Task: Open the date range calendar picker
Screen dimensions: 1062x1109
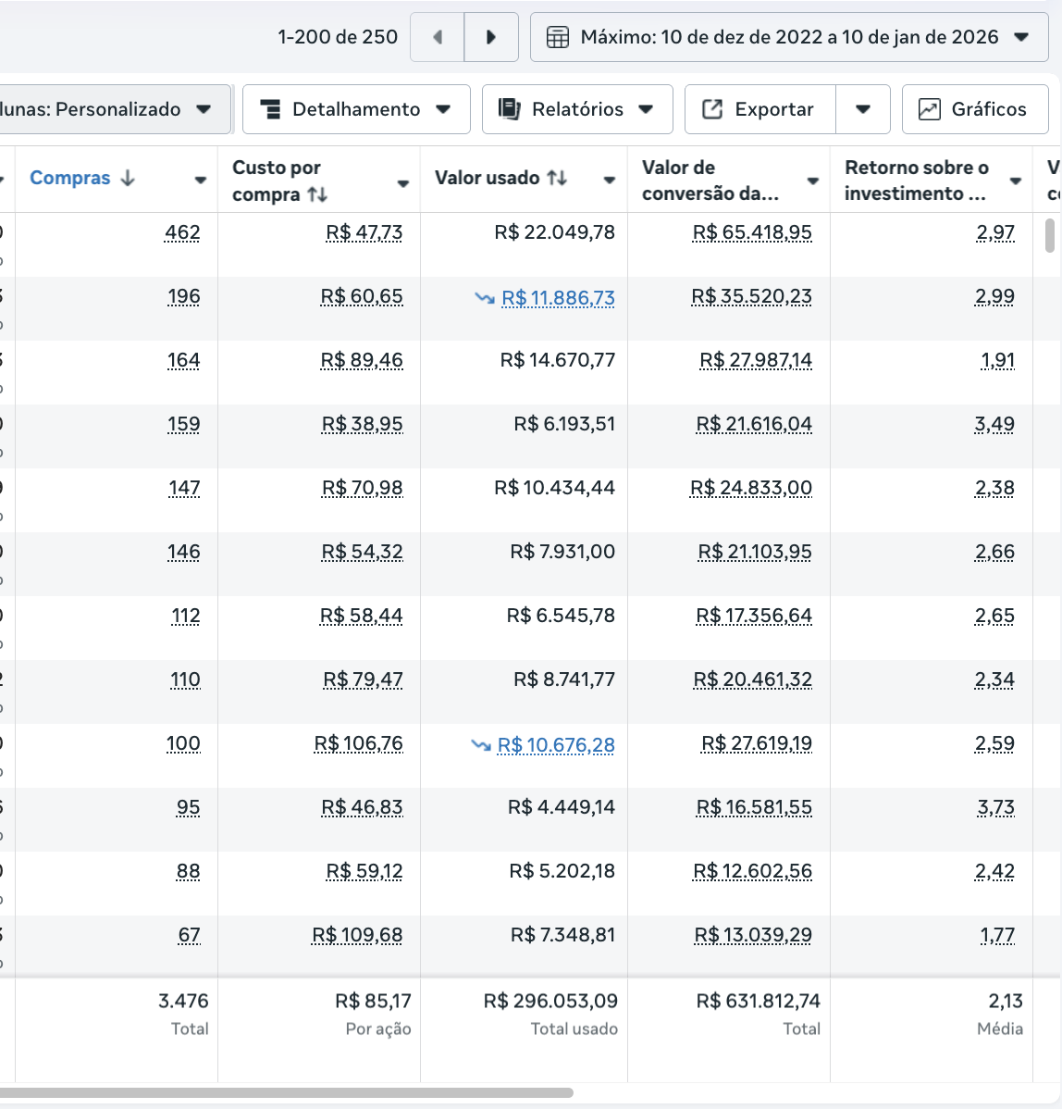Action: pos(788,37)
